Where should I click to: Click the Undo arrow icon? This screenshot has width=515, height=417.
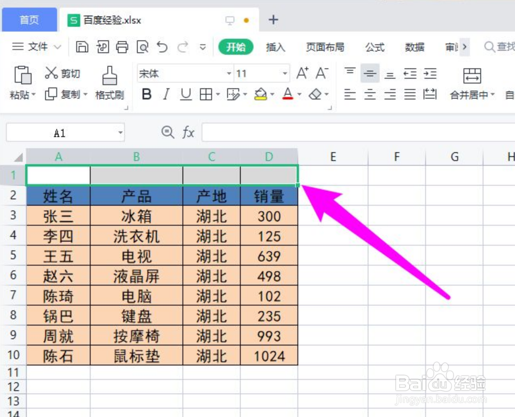[x=162, y=47]
